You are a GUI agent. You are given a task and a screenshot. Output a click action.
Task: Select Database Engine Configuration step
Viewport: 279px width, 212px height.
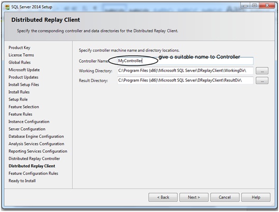36,136
